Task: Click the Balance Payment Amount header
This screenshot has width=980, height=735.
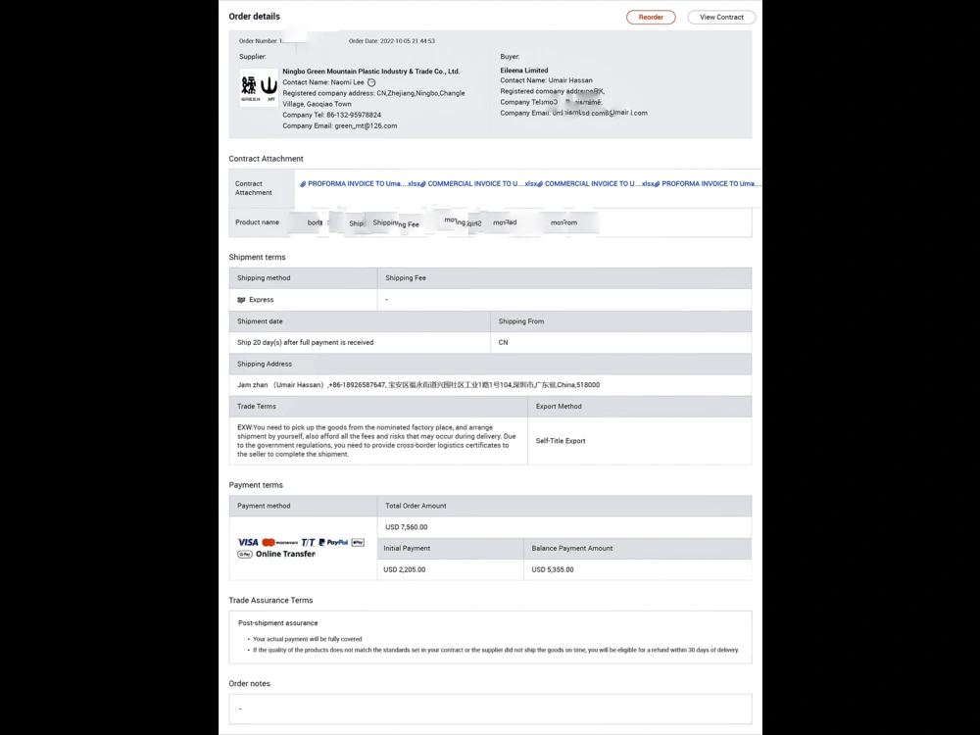Action: 572,548
